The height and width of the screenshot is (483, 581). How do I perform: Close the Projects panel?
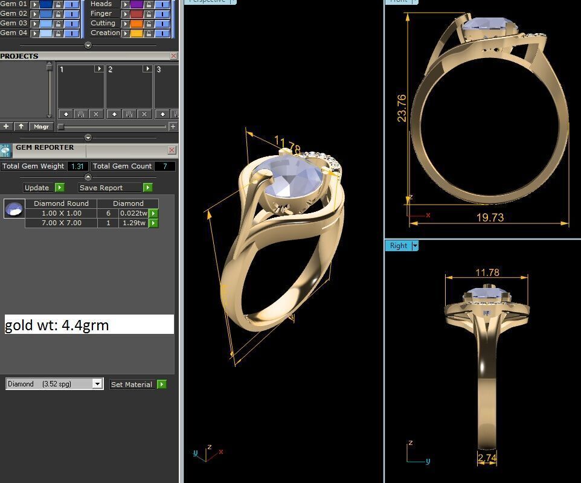(173, 56)
